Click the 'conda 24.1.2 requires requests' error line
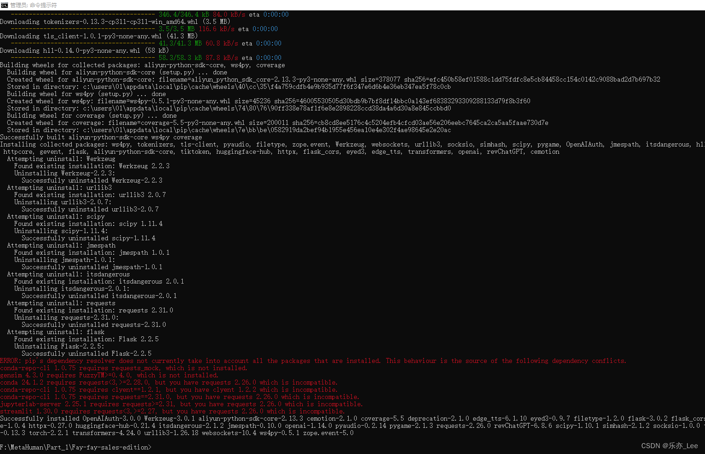 coord(169,382)
